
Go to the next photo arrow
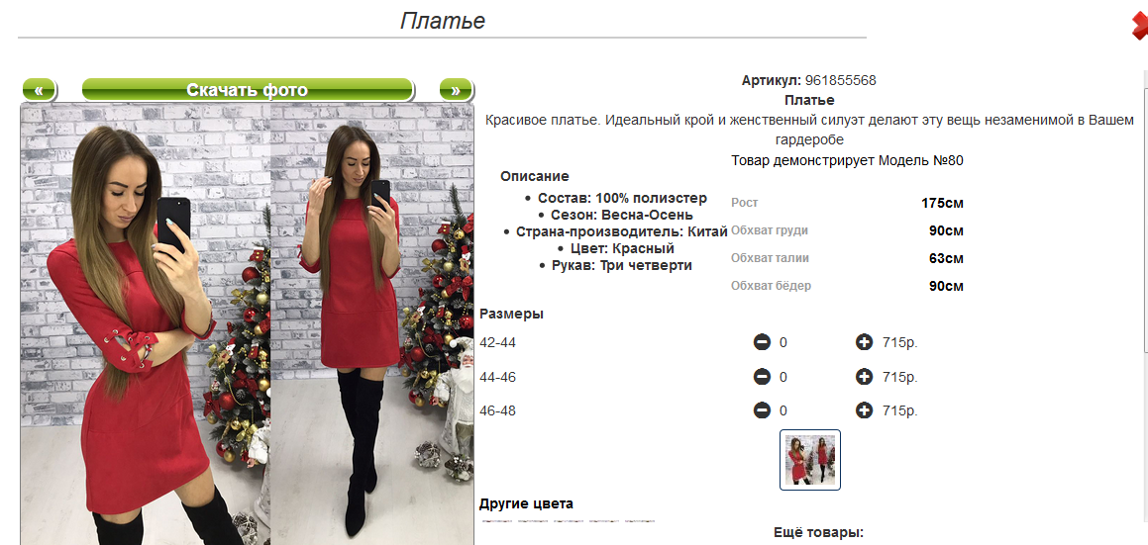[456, 89]
